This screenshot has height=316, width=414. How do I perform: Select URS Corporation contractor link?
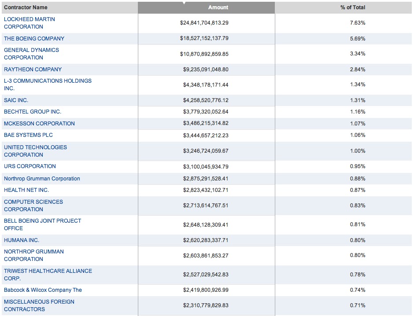(x=30, y=166)
